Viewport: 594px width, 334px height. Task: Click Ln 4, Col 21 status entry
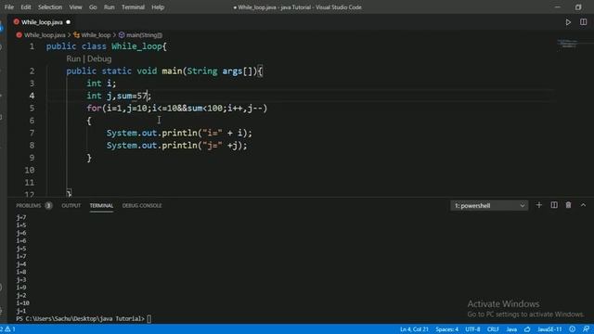click(414, 329)
